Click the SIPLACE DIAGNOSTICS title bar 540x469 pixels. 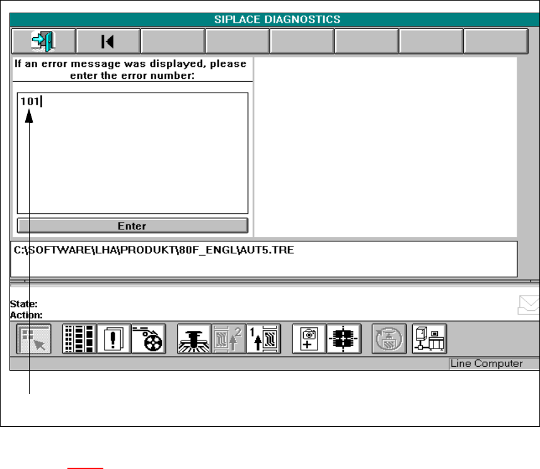(275, 20)
